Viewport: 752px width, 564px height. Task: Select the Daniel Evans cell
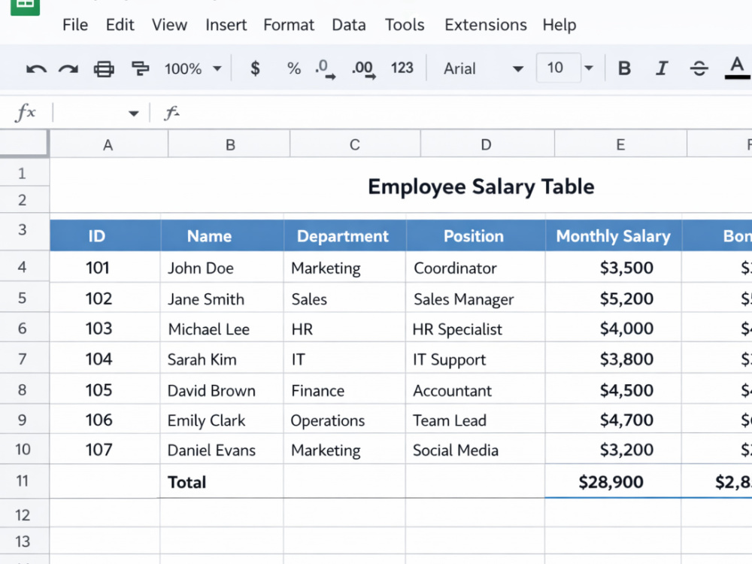pyautogui.click(x=222, y=450)
